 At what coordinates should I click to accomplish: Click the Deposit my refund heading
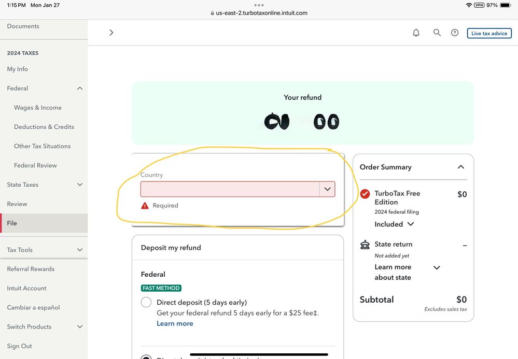171,248
